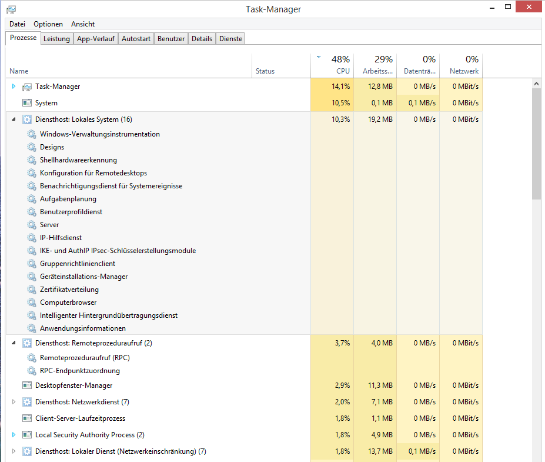Click the Task-Manager process row icon
545x462 pixels.
[27, 87]
